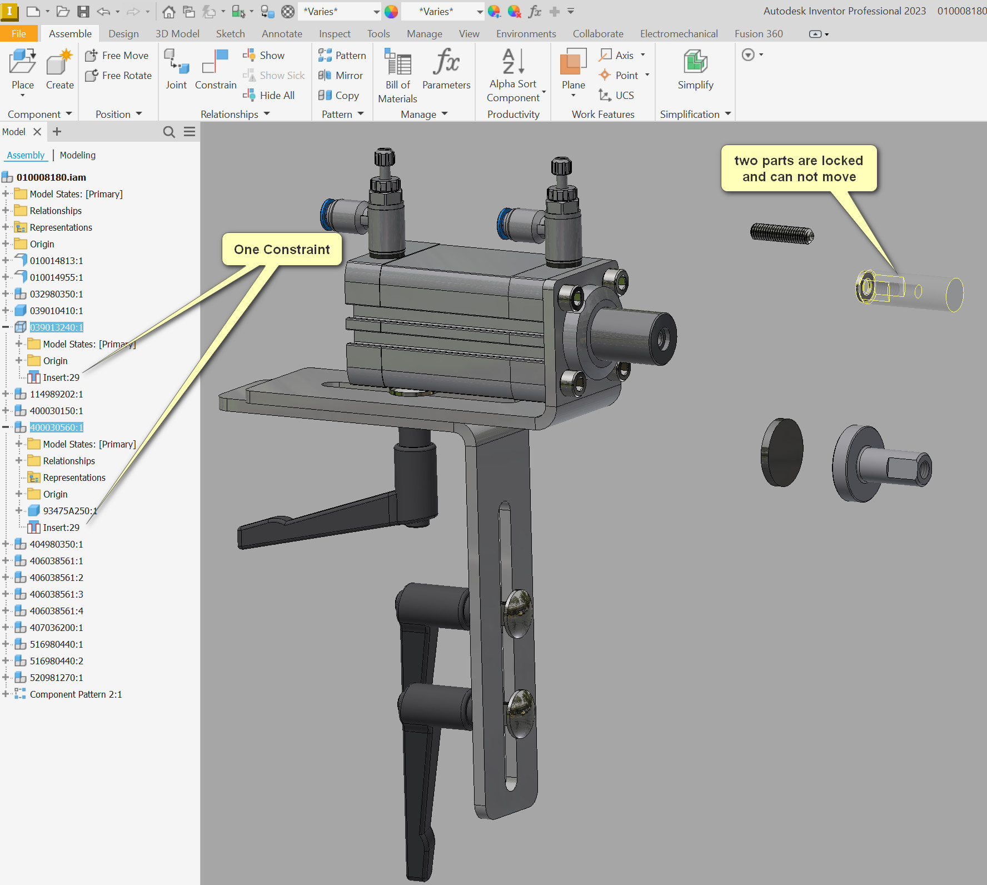
Task: Click the appearance color wheel swatch
Action: point(391,12)
